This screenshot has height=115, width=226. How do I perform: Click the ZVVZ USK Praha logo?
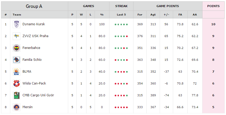coord(16,36)
